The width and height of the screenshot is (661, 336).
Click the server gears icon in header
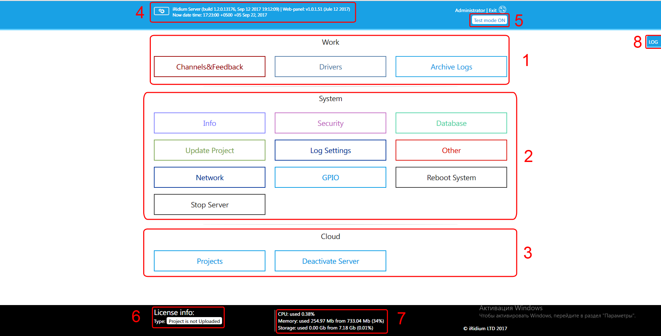coord(161,11)
